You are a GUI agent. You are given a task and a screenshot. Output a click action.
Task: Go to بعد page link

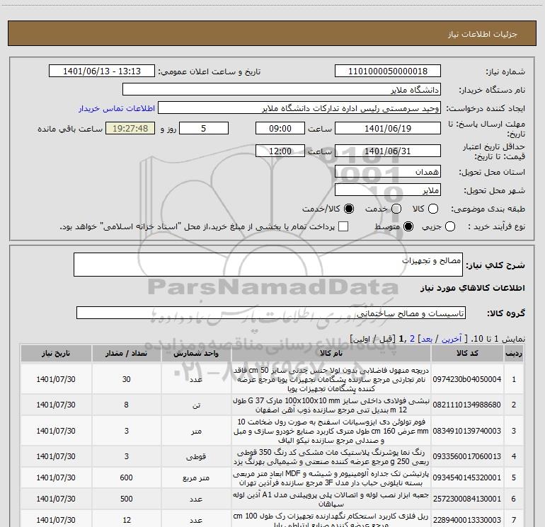[x=427, y=339]
